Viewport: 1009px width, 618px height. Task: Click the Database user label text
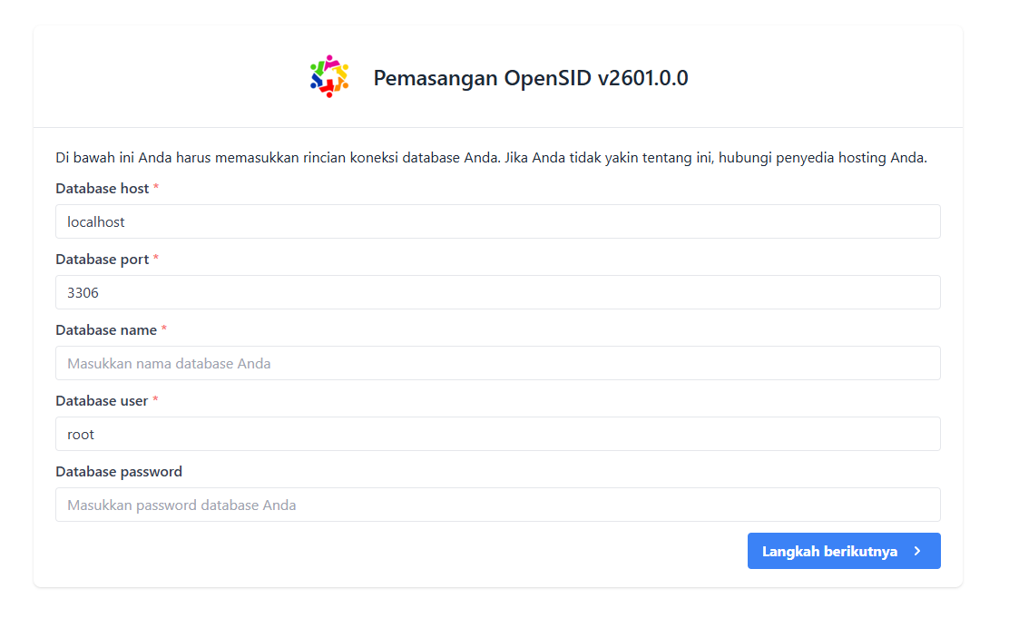(102, 401)
